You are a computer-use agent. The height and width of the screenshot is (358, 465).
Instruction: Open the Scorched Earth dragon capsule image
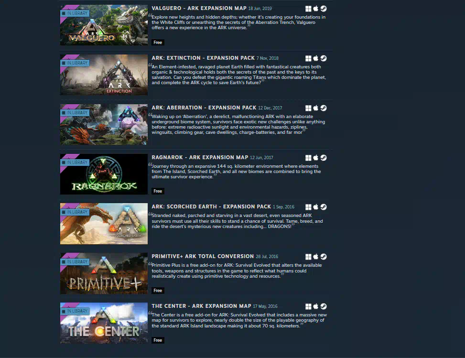104,224
